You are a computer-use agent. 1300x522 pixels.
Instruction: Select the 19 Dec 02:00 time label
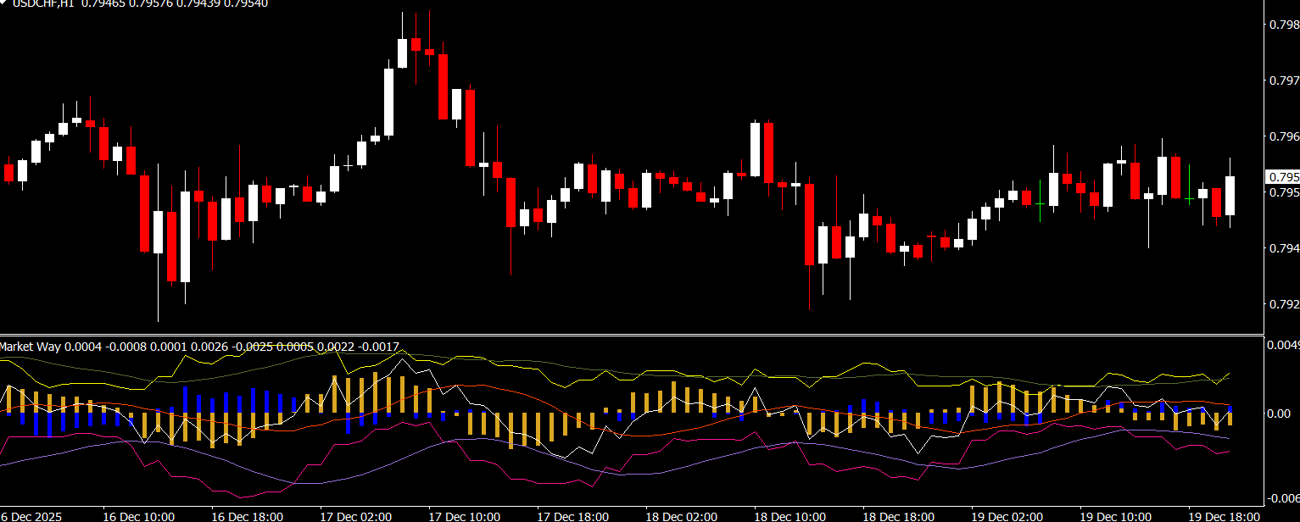(x=1007, y=515)
